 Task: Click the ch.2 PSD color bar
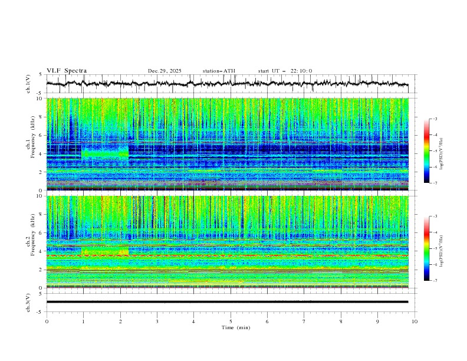[426, 248]
